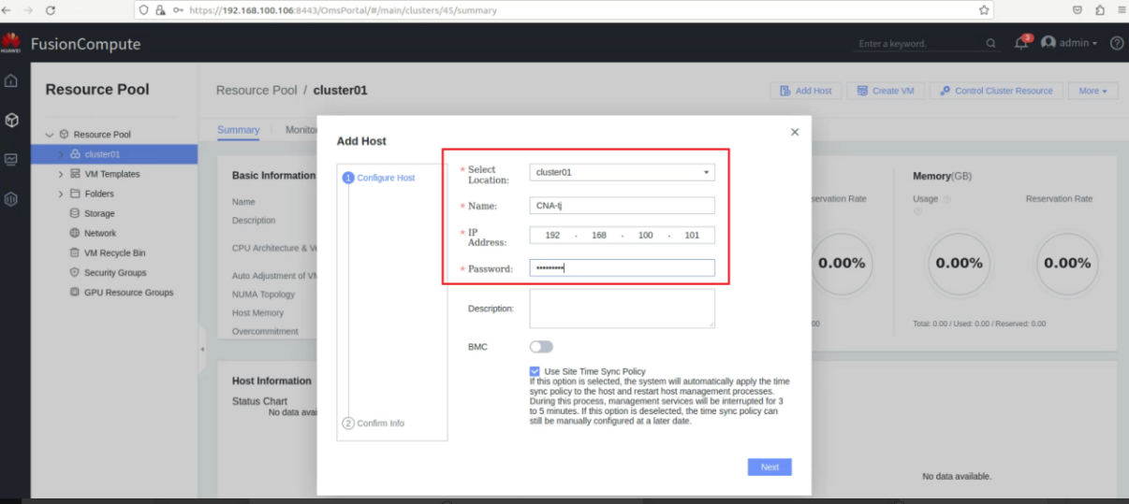Click the Add Host toolbar button
Image resolution: width=1129 pixels, height=504 pixels.
804,91
